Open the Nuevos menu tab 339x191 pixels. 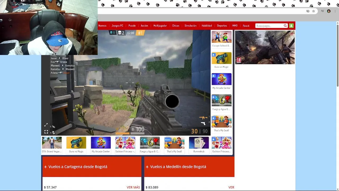102,26
